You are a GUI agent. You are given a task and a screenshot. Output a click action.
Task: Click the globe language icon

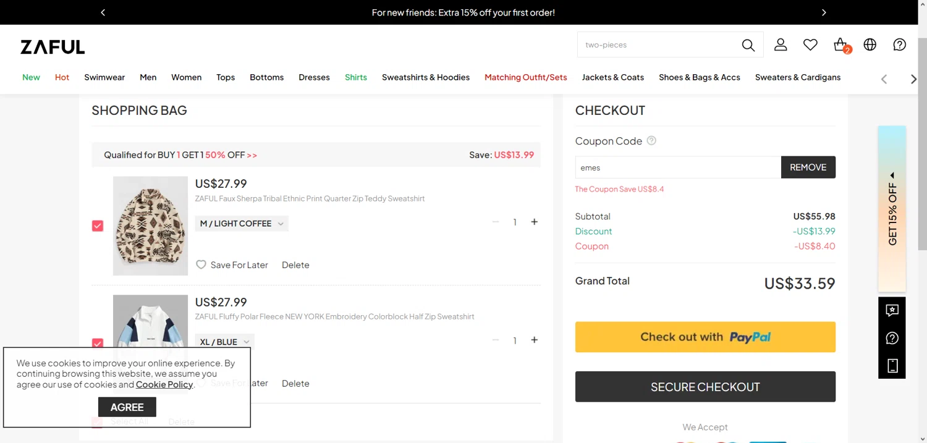870,44
